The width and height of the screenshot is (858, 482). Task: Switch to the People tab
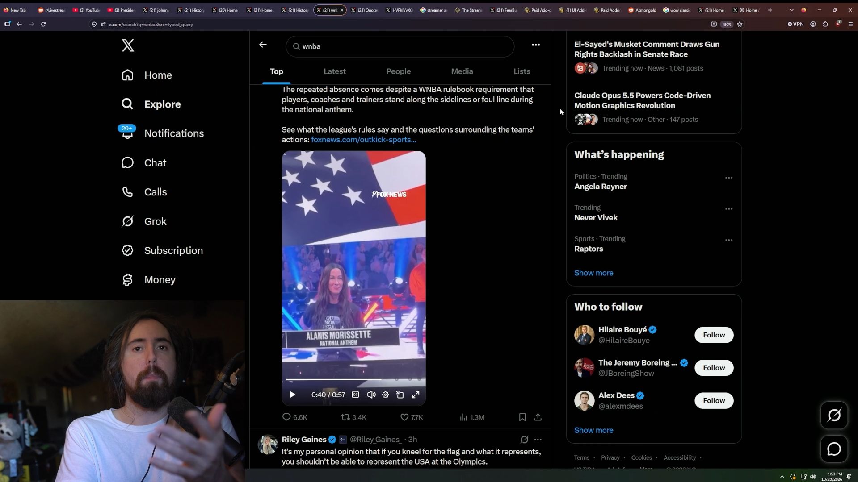pos(398,71)
